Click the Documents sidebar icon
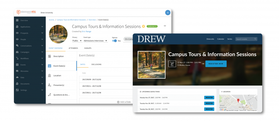 tap(17, 84)
